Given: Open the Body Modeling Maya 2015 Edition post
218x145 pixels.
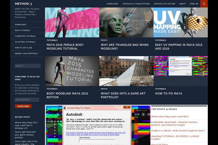Looking at the screenshot, I should click(67, 95).
